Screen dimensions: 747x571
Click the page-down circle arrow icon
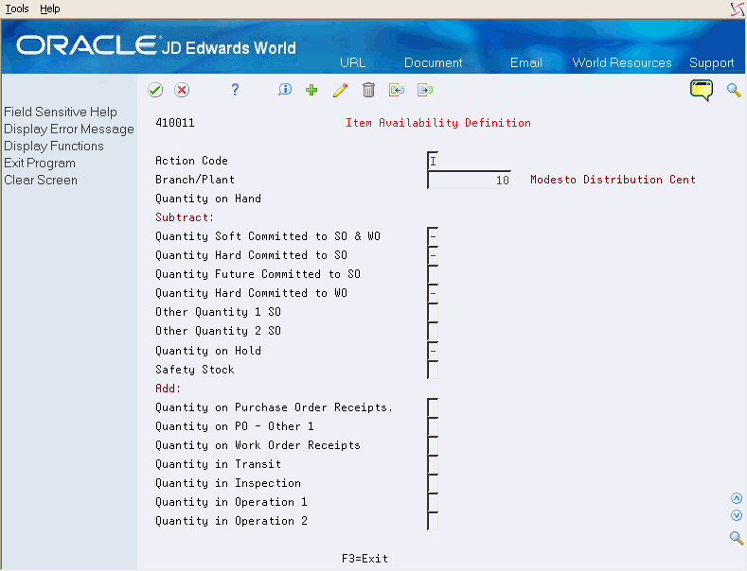click(737, 515)
